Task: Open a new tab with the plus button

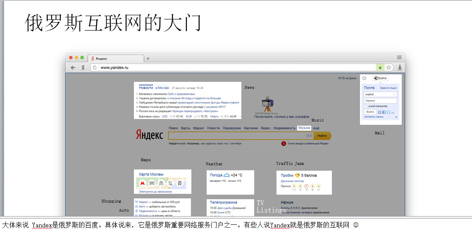Action: 148,59
